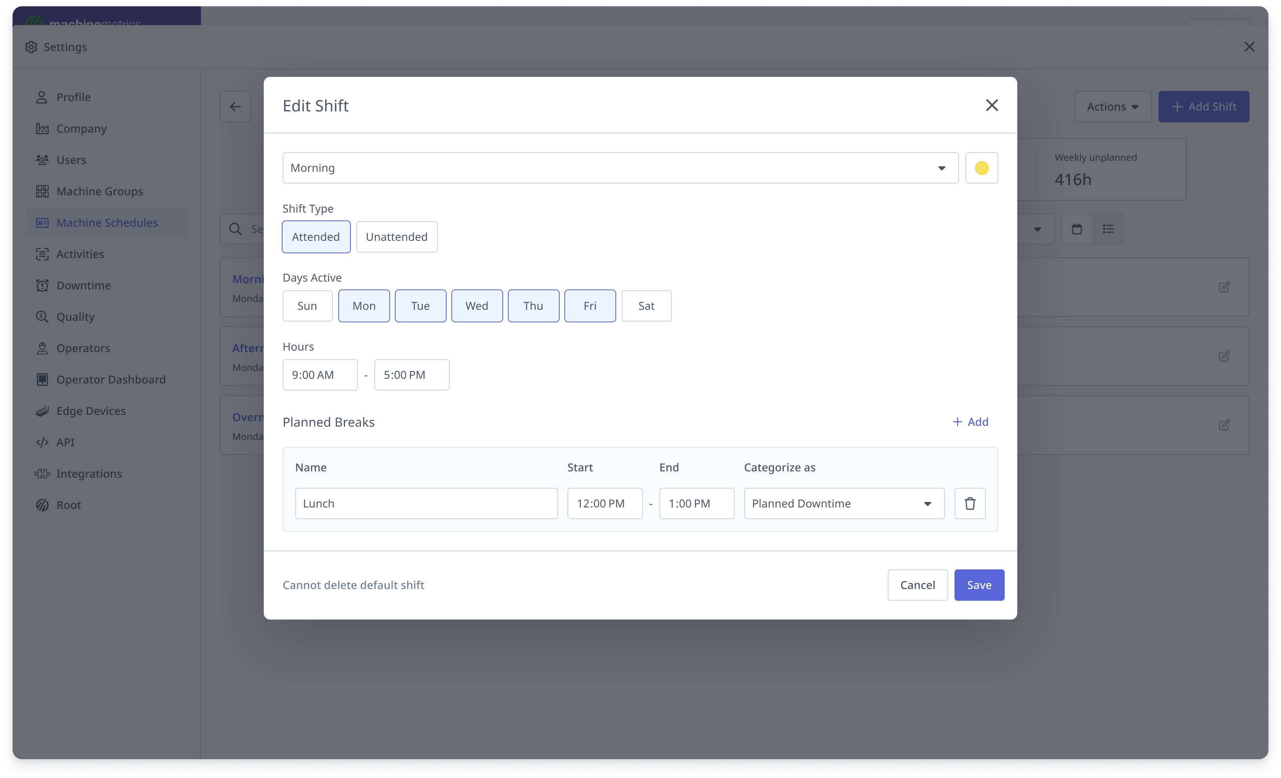1281x778 pixels.
Task: Toggle Wed in Days Active
Action: click(x=477, y=306)
